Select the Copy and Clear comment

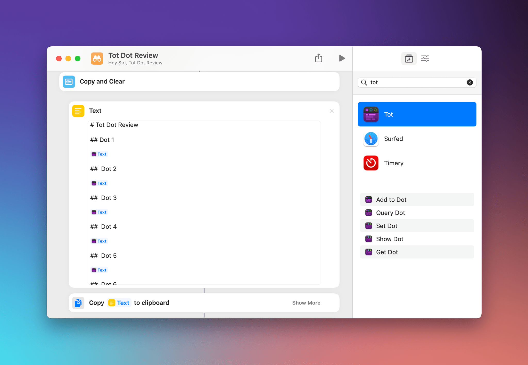point(199,82)
